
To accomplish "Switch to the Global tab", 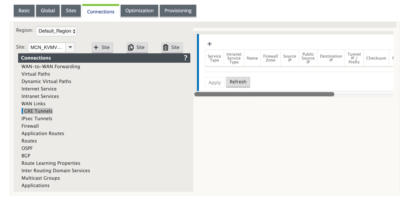I will click(x=48, y=11).
